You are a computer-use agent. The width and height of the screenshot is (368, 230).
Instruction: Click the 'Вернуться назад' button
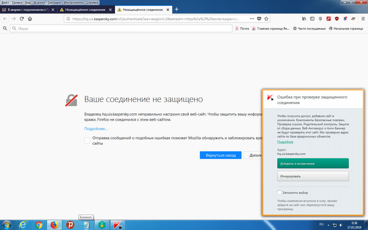(x=220, y=155)
